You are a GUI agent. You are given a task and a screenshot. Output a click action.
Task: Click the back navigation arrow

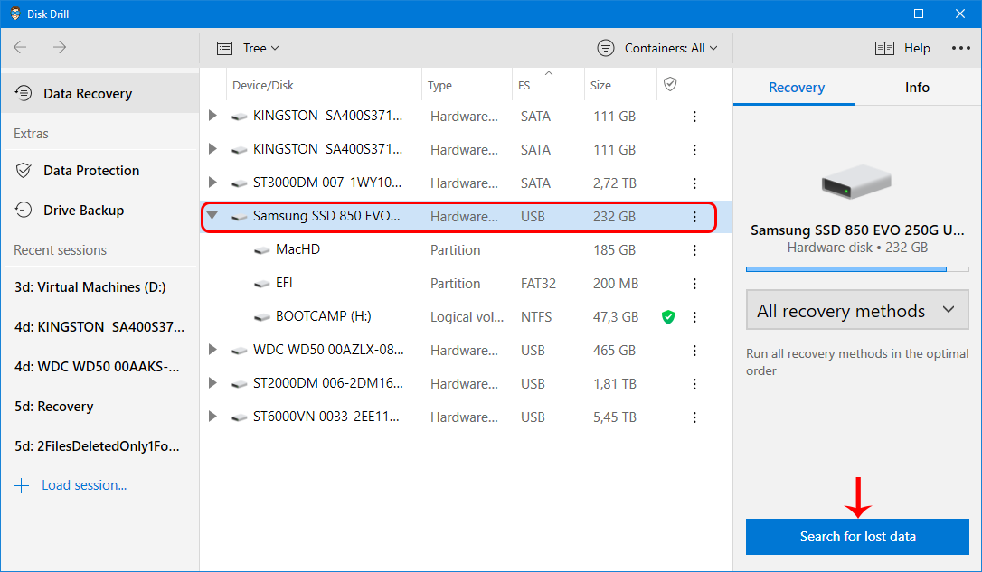coord(20,47)
